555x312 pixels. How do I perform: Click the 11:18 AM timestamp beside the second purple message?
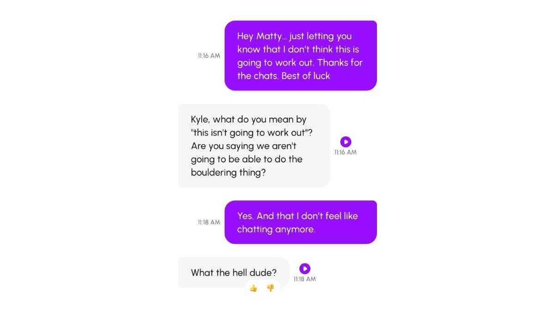point(209,222)
